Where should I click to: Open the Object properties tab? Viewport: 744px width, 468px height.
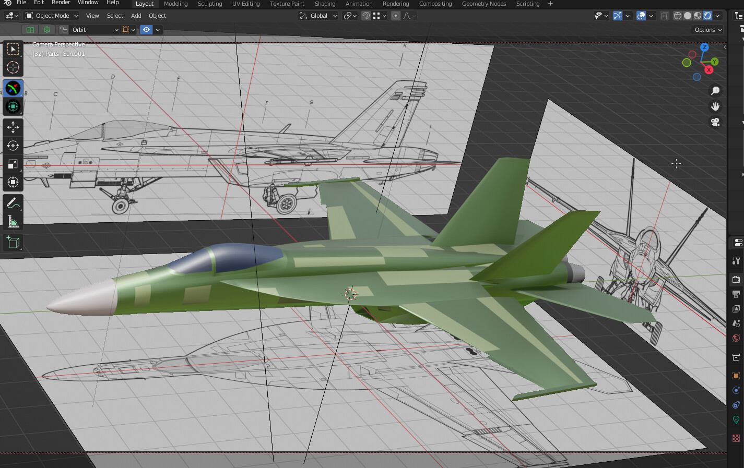tap(736, 376)
